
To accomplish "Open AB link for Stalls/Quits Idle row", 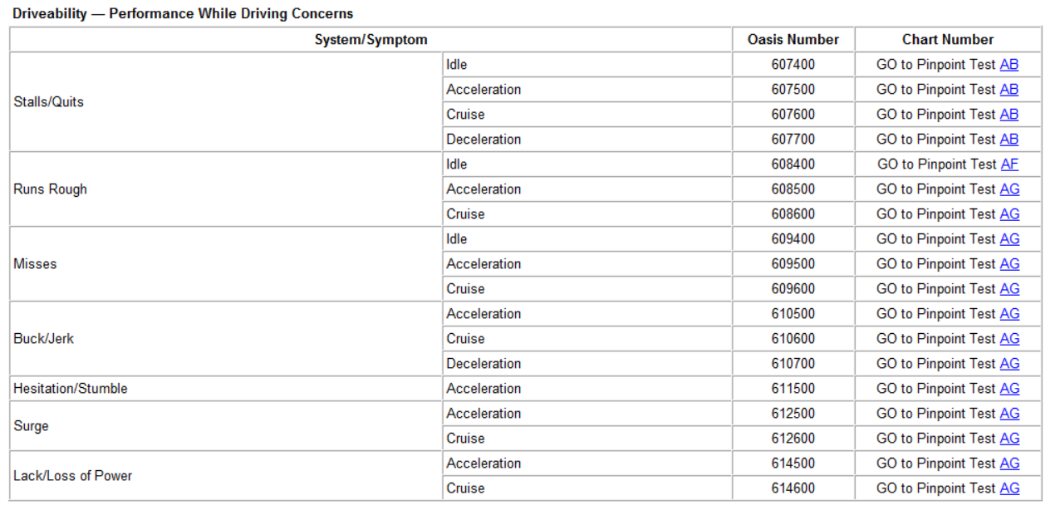I will coord(1008,65).
